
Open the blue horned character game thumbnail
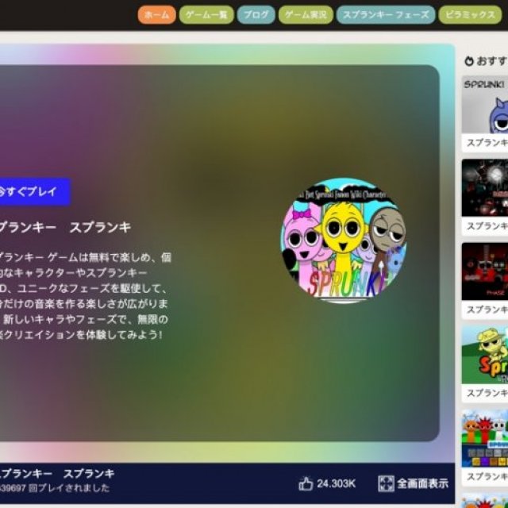(x=485, y=104)
